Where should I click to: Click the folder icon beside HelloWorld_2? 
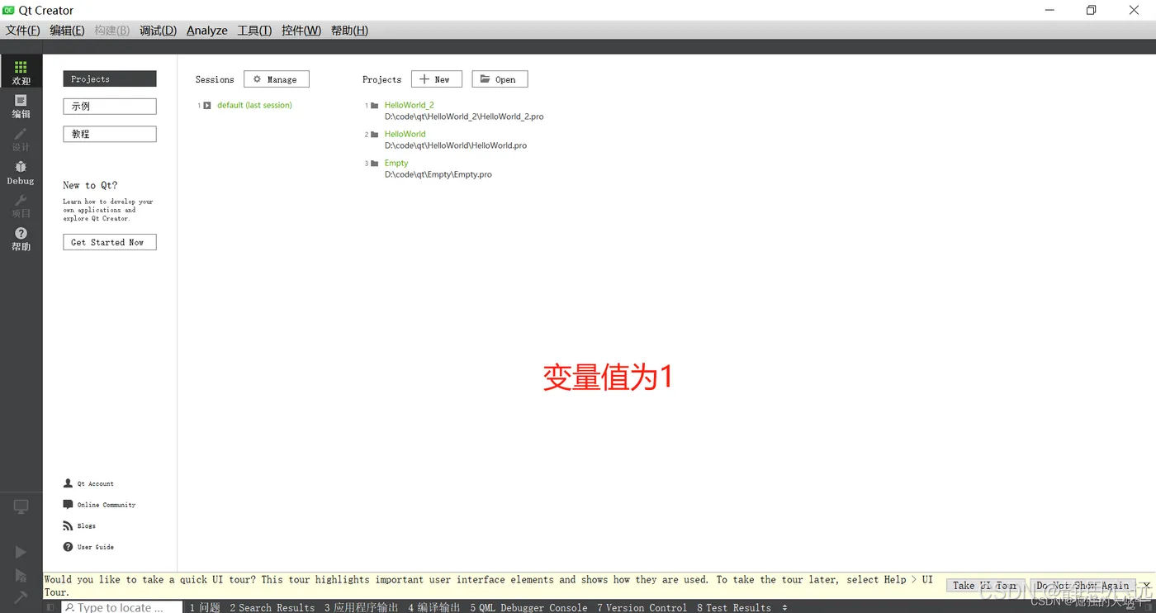pos(375,105)
